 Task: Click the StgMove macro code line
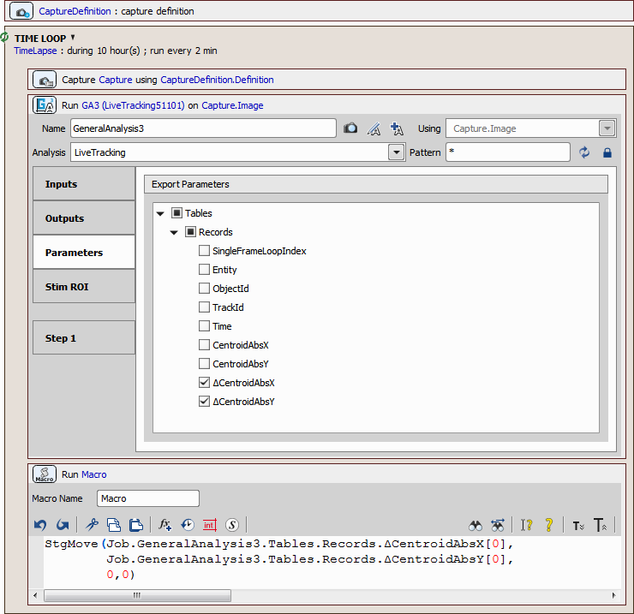(x=279, y=544)
